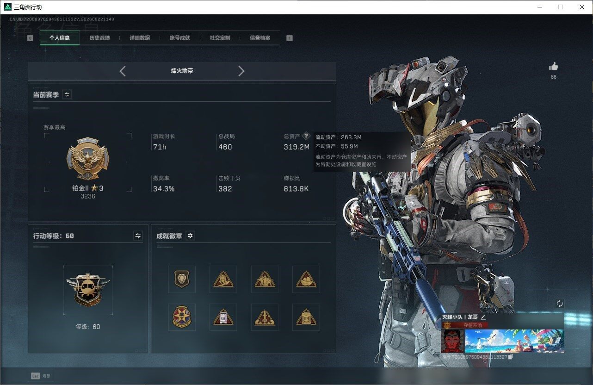Copy the player ID number
593x385 pixels.
[511, 357]
